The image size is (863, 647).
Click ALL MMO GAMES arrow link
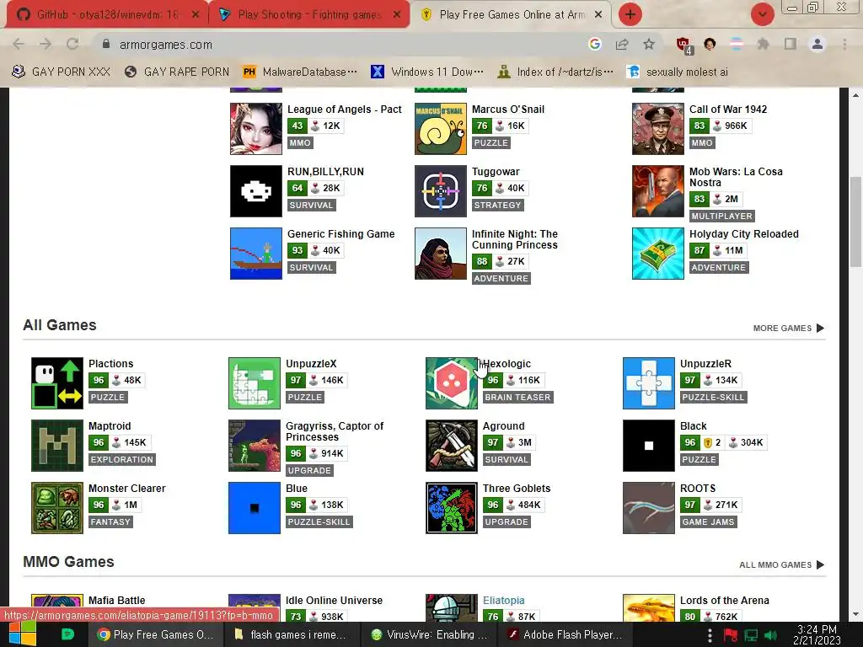pos(781,565)
